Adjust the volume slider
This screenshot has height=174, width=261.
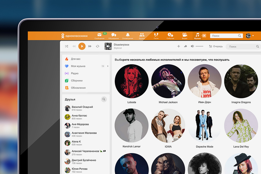[199, 46]
